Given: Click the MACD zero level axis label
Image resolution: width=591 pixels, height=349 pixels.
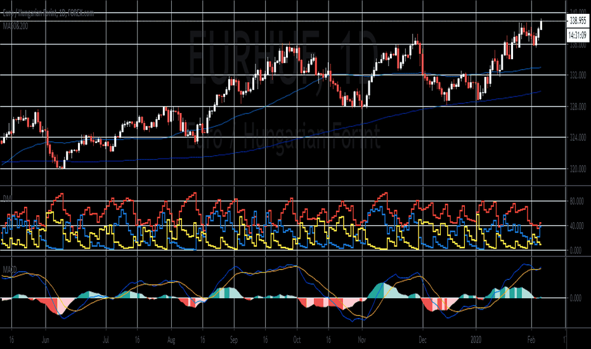Looking at the screenshot, I should [576, 298].
